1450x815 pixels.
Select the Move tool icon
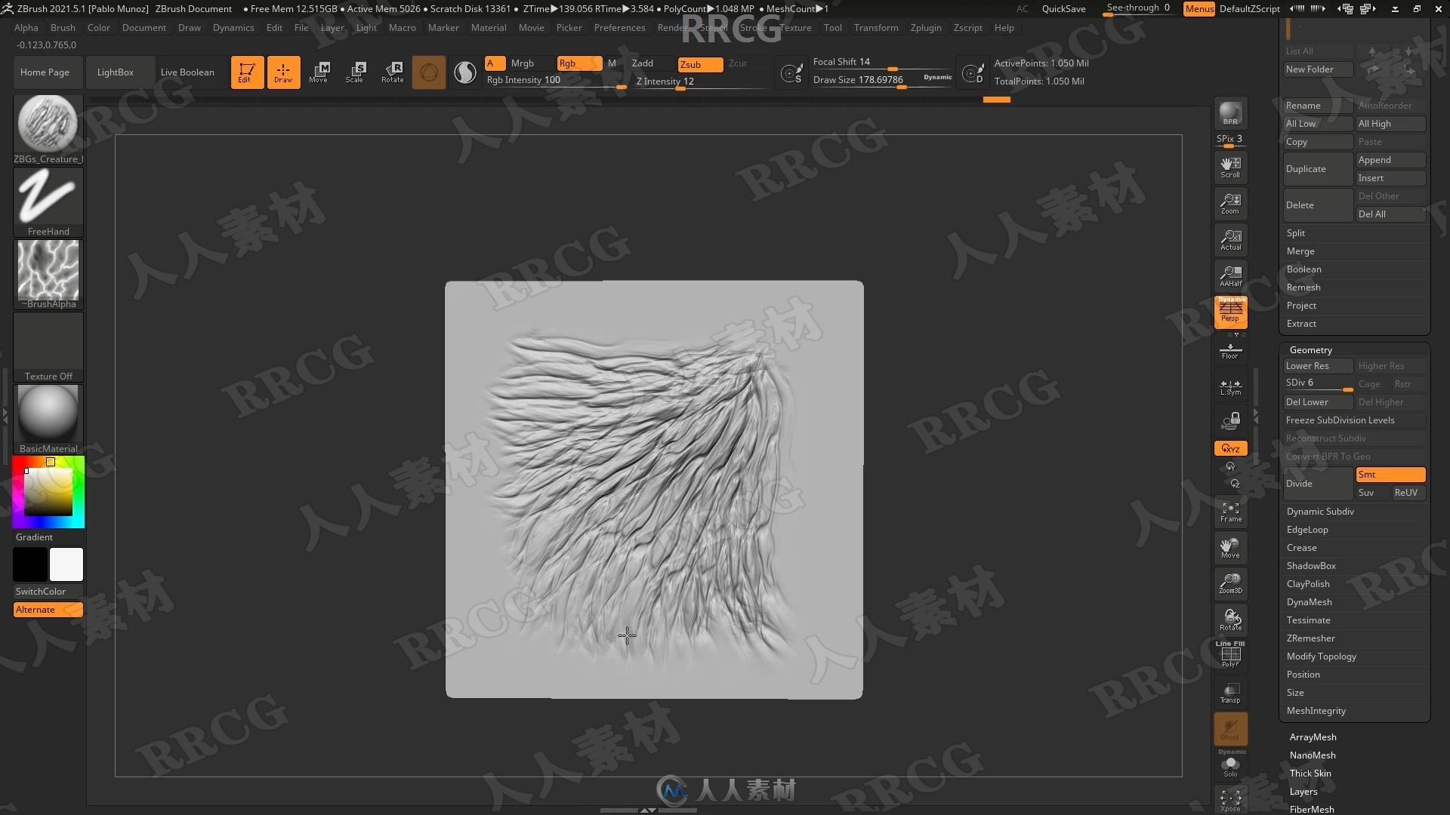pyautogui.click(x=319, y=72)
